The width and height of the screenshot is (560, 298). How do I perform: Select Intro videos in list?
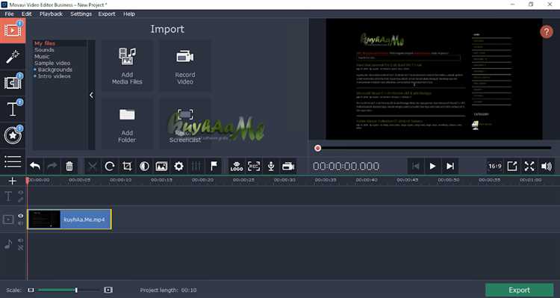pos(55,76)
